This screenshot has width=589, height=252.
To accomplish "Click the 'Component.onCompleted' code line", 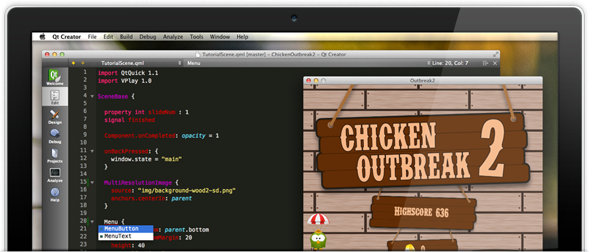I will [x=162, y=136].
